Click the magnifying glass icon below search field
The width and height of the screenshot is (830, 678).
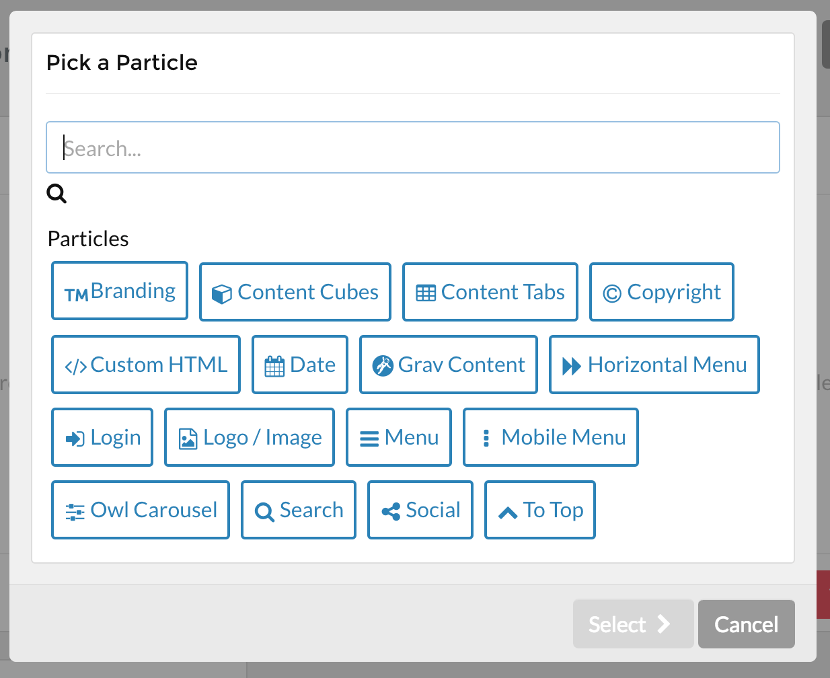click(x=56, y=194)
